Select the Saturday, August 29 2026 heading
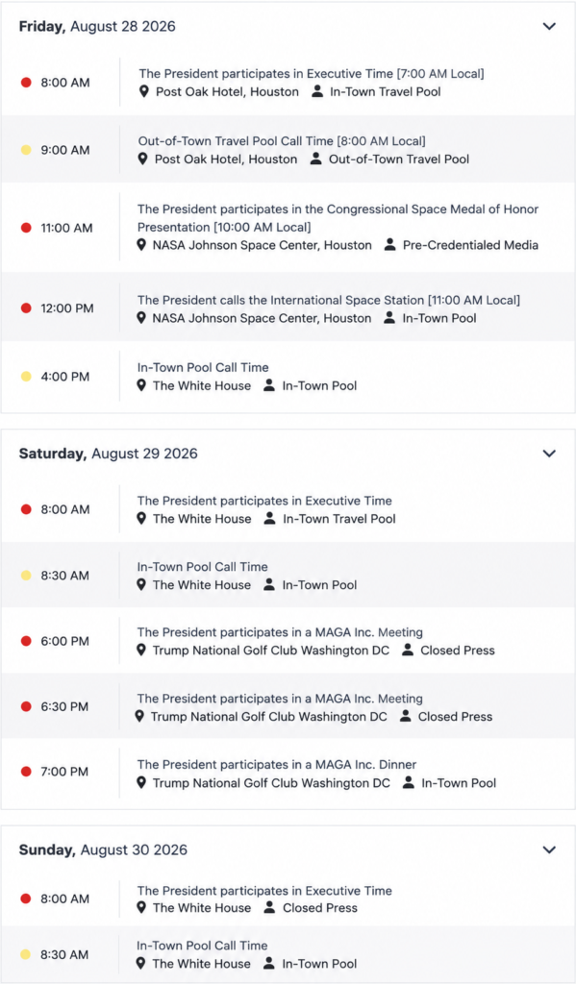The height and width of the screenshot is (984, 576). click(x=108, y=454)
